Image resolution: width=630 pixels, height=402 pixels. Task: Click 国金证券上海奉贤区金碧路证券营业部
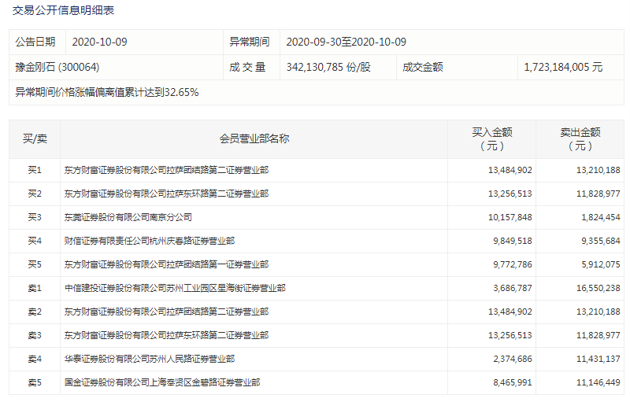pyautogui.click(x=162, y=383)
